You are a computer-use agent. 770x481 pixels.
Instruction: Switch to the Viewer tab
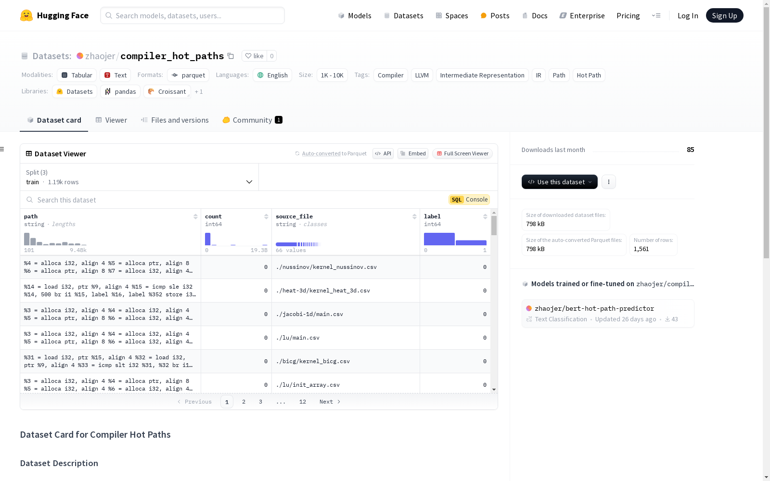coord(111,120)
